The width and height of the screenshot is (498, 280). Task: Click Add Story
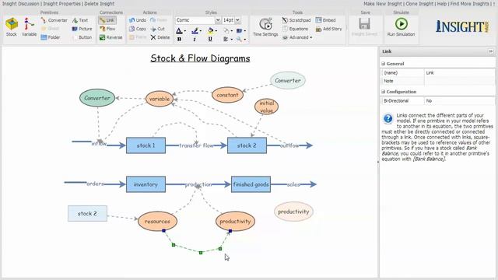[328, 29]
